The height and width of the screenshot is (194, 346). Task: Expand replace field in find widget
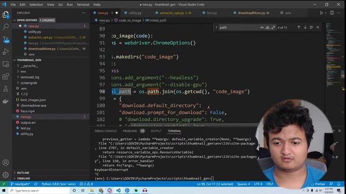click(x=216, y=27)
